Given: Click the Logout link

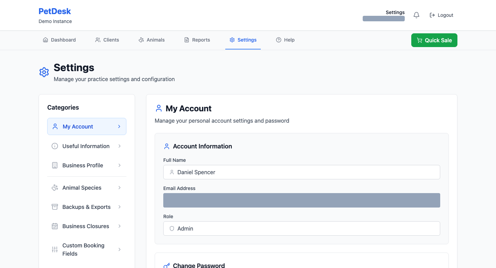Looking at the screenshot, I should pos(442,15).
